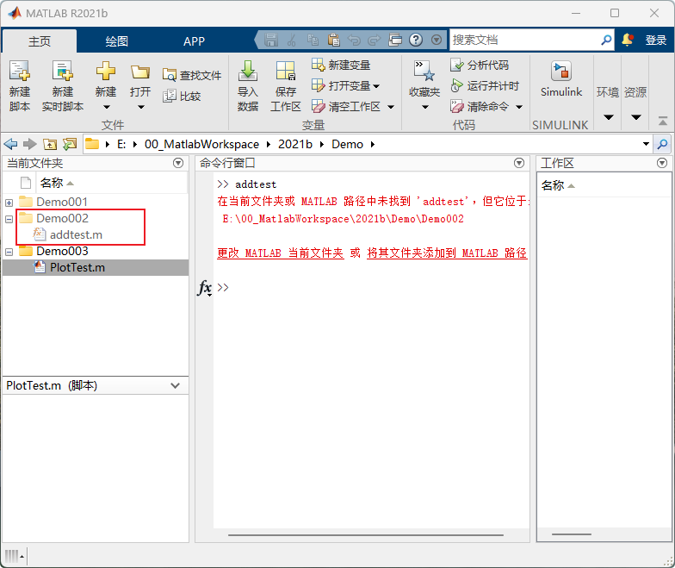Launch Simulink from the toolbar

[x=561, y=73]
